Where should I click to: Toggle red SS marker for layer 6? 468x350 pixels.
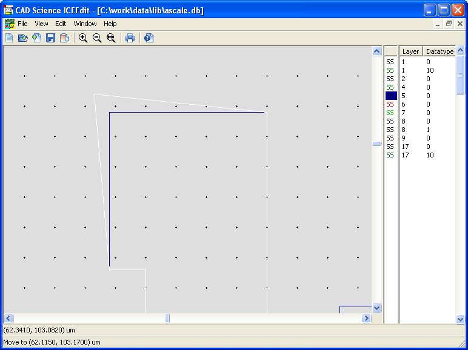click(x=390, y=104)
